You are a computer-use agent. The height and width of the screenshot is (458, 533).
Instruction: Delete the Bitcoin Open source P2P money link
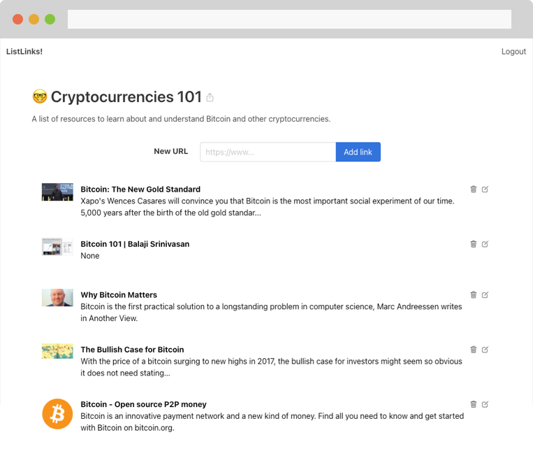tap(473, 404)
